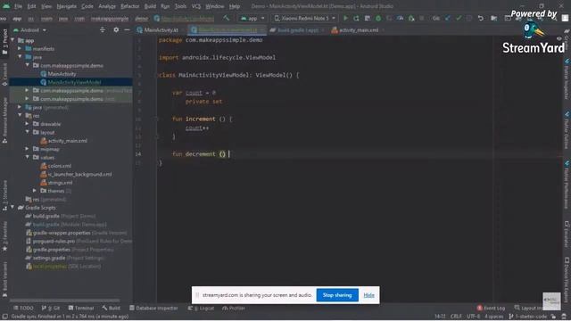Select colors.xml in values folder
The width and height of the screenshot is (571, 321).
[60, 166]
